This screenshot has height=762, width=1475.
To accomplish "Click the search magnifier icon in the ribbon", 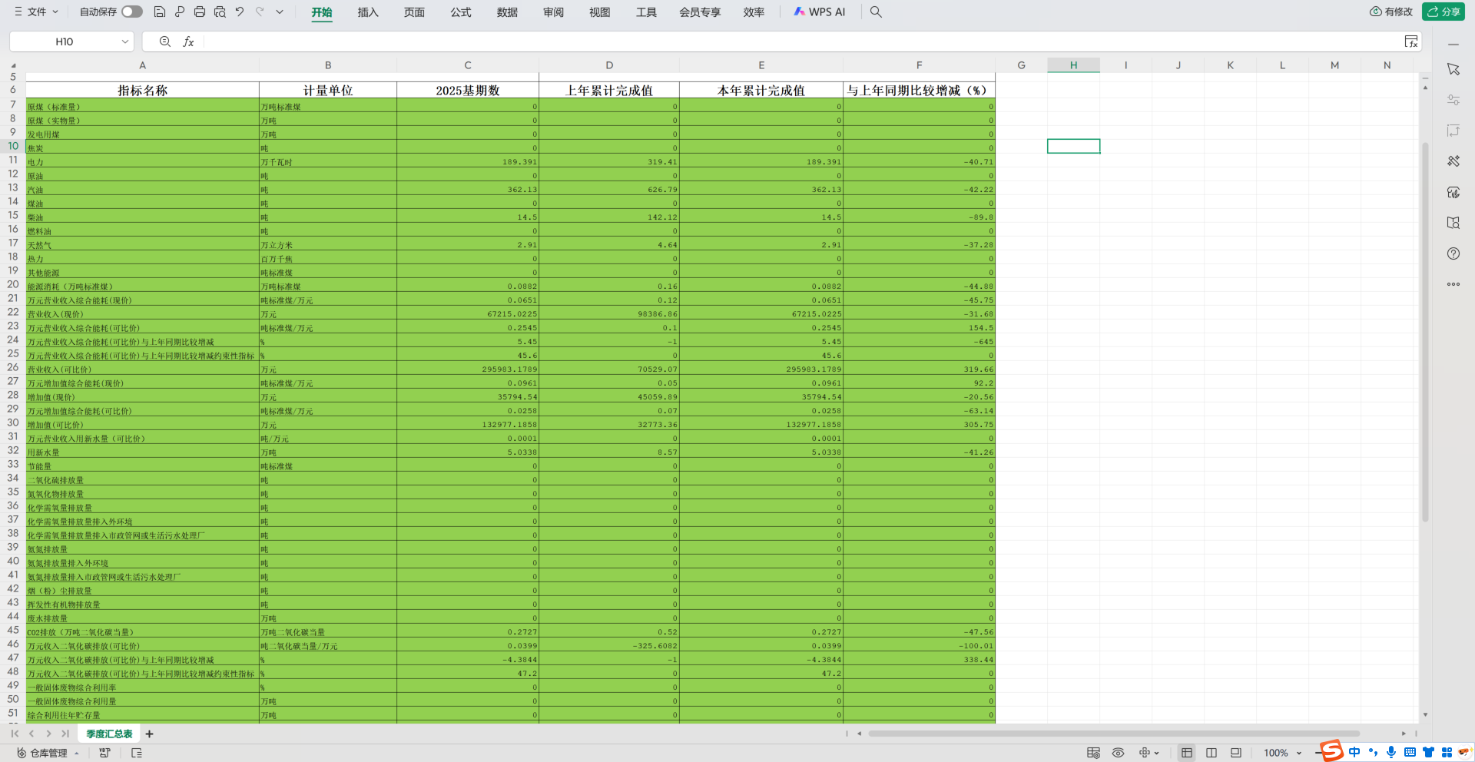I will pos(876,12).
